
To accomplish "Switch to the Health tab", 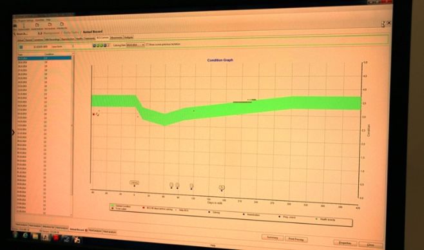I will 79,39.
